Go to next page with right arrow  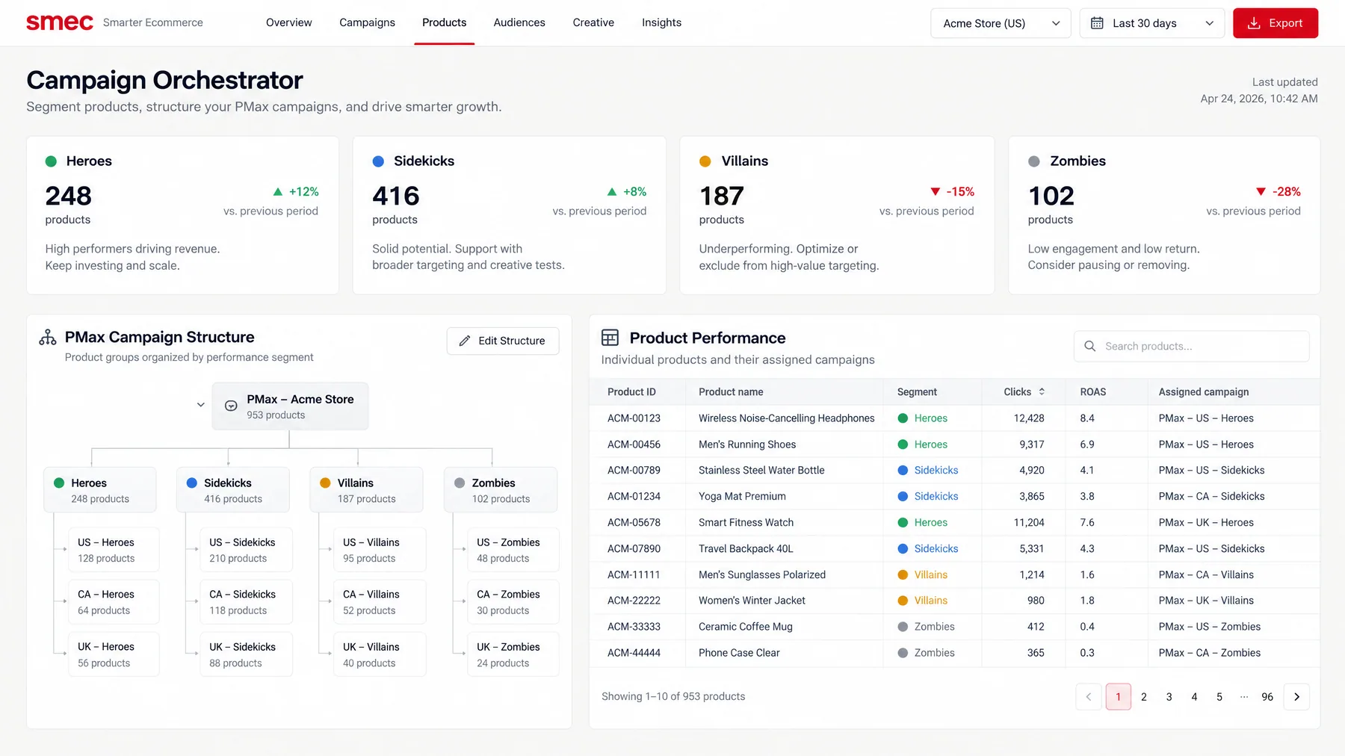click(x=1296, y=696)
